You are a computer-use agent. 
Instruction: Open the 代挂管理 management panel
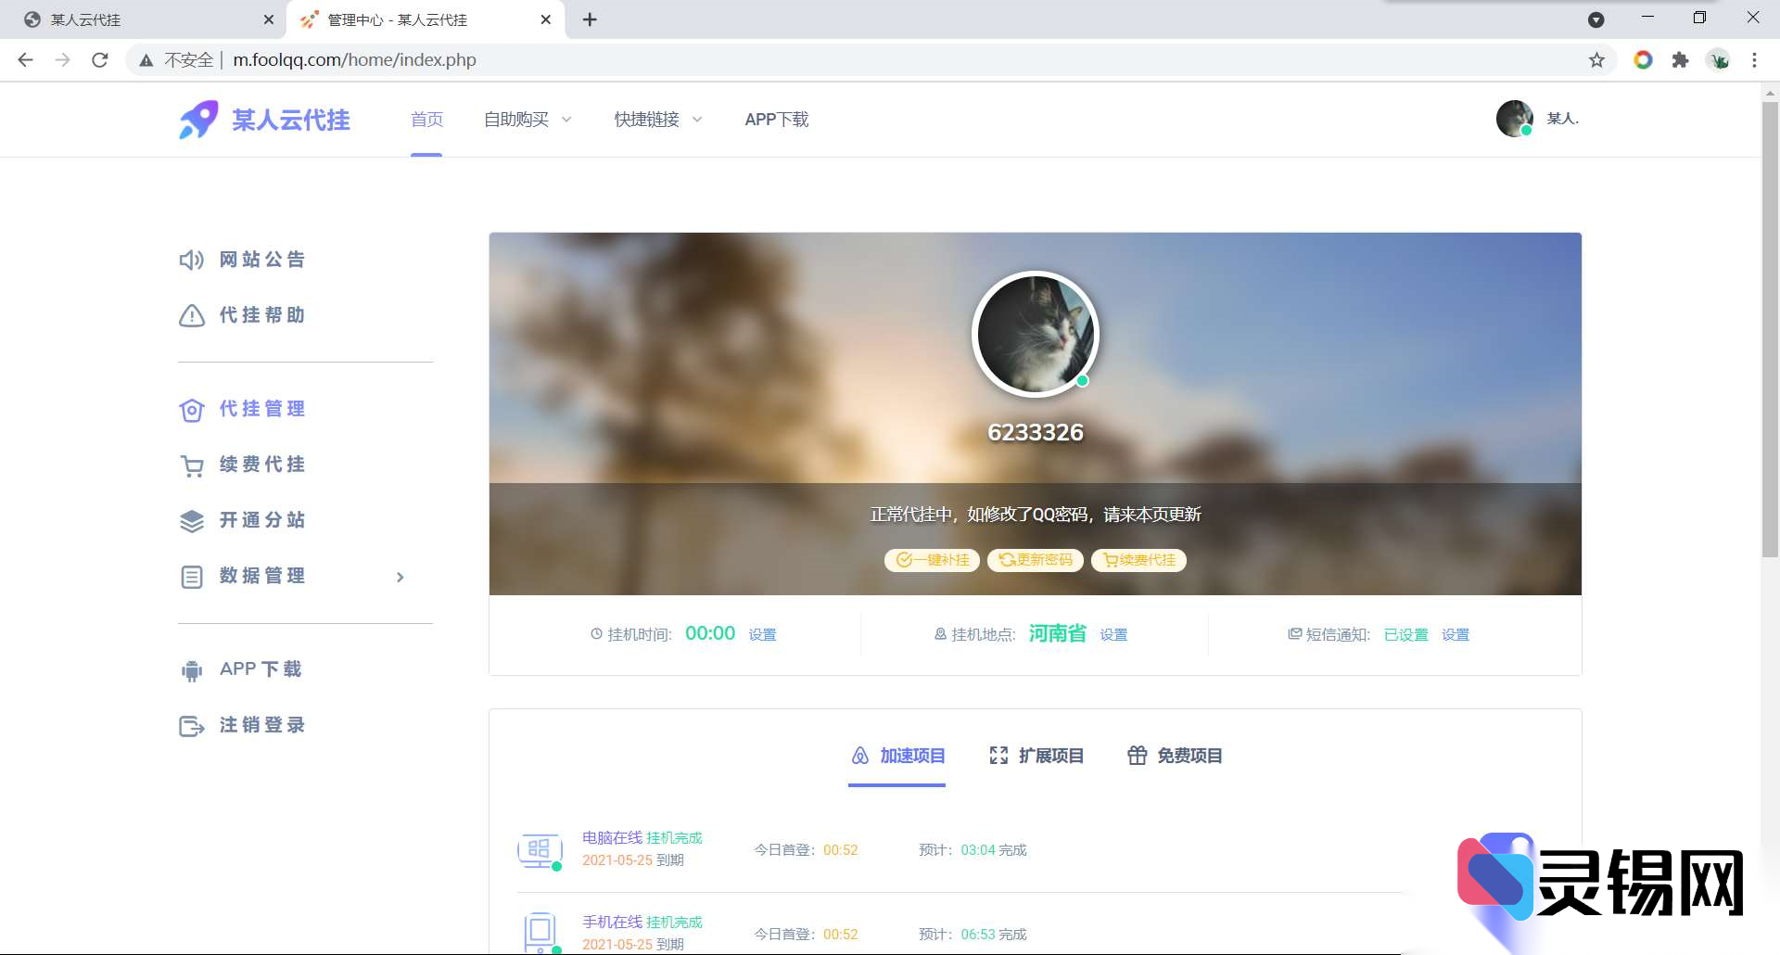[261, 409]
